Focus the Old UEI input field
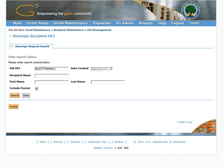This screenshot has height=168, width=224. (51, 69)
